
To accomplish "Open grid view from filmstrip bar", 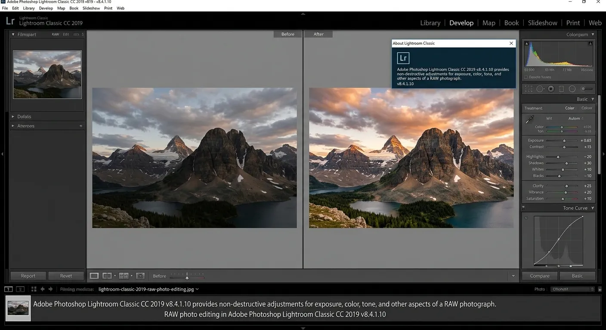I will pos(34,289).
